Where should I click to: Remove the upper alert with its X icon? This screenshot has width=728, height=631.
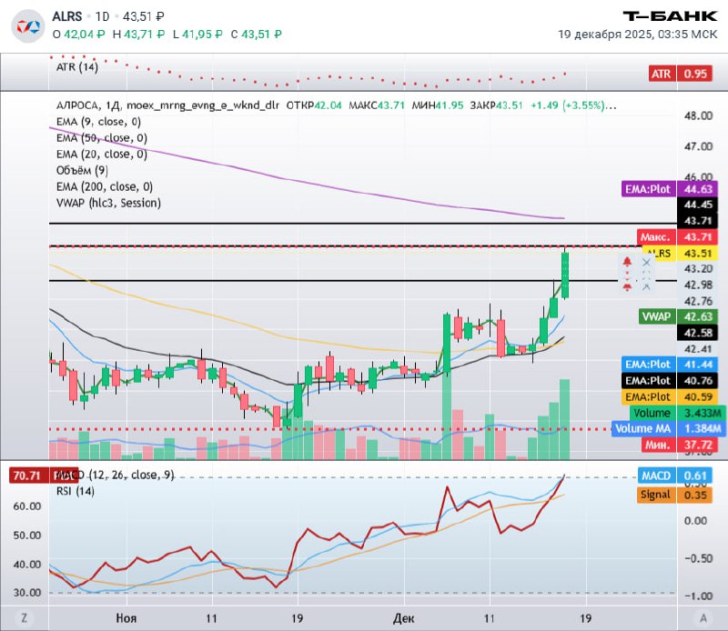click(x=646, y=263)
